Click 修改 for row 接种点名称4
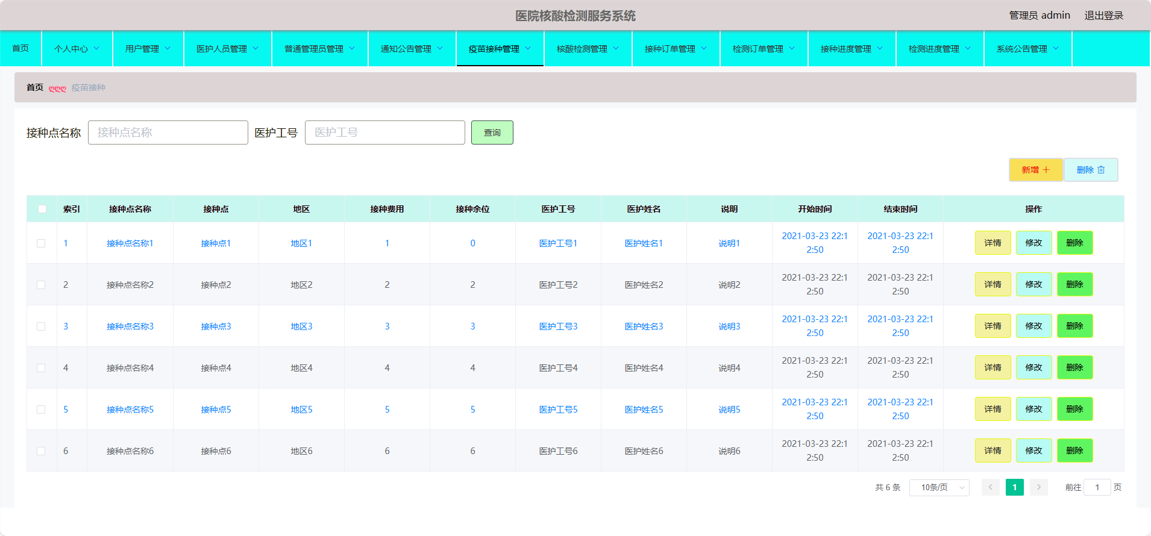Viewport: 1151px width, 536px height. [1033, 367]
